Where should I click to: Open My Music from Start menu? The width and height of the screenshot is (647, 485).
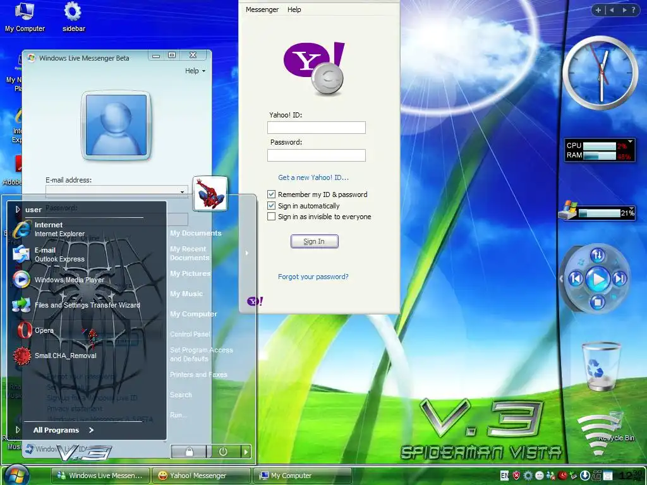click(x=186, y=294)
